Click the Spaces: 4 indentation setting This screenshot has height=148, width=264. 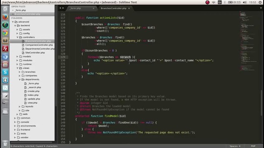pos(235,146)
